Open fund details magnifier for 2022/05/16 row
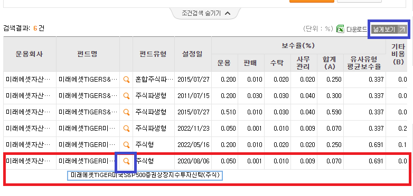413x196 pixels. coord(126,145)
